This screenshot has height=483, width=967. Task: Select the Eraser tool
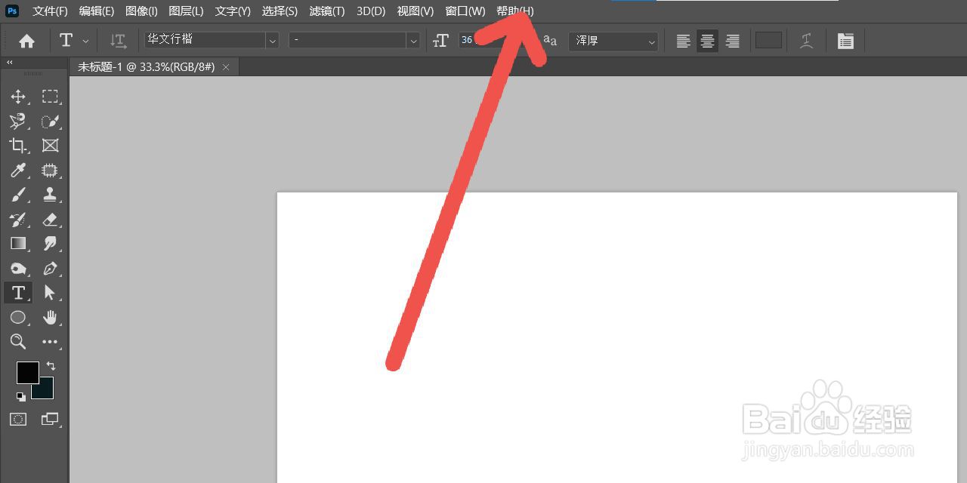(50, 219)
